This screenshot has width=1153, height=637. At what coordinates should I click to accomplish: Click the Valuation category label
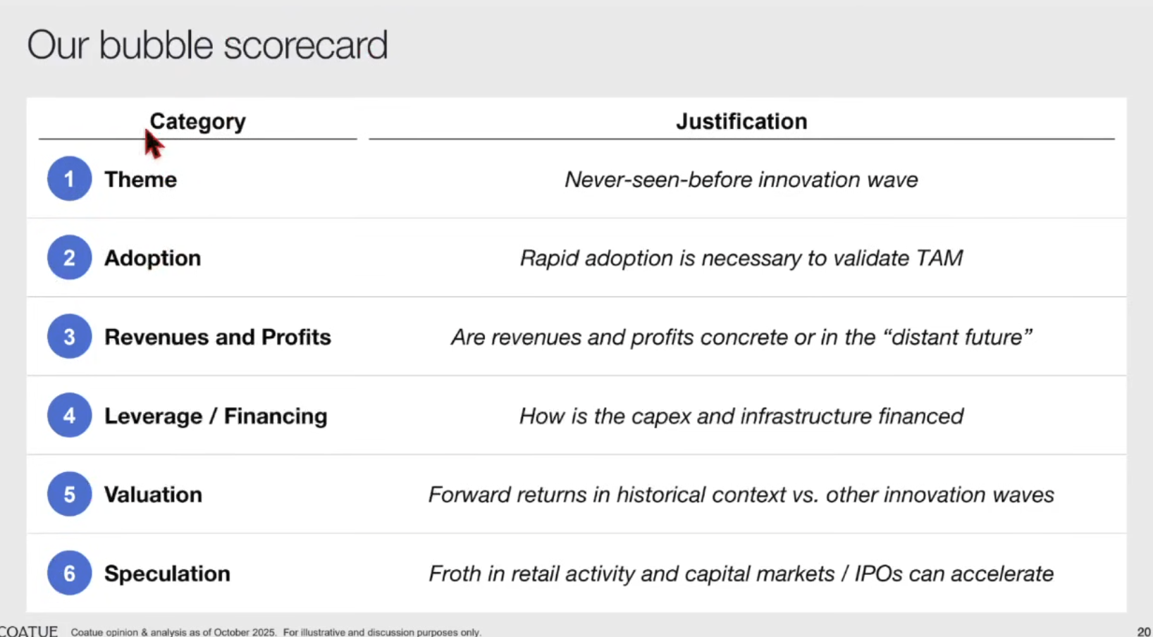154,495
